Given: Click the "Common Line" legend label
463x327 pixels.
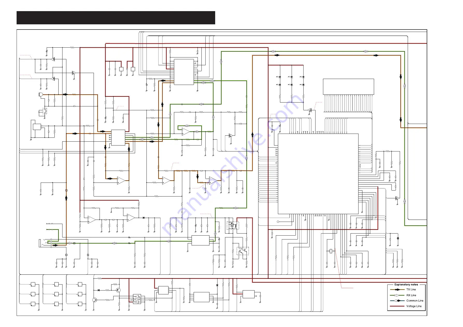Looking at the screenshot, I should click(415, 301).
